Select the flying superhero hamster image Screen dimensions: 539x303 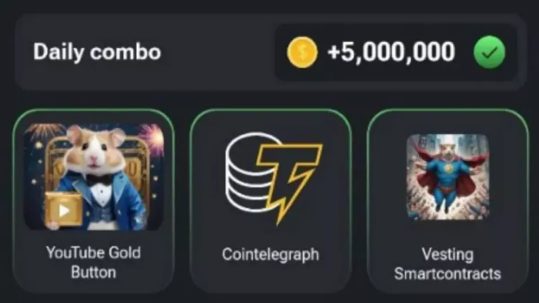coord(448,176)
